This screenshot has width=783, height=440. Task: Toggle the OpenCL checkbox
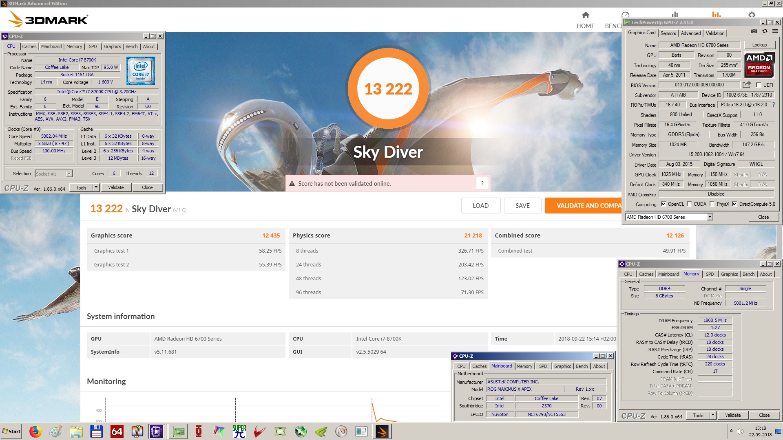pos(664,204)
